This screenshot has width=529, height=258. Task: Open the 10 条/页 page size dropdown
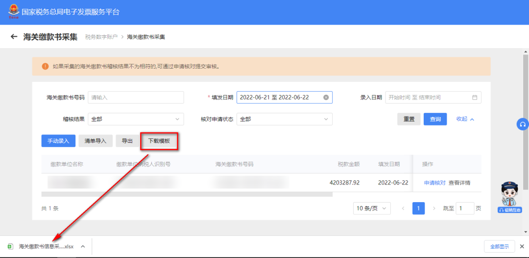(x=372, y=208)
